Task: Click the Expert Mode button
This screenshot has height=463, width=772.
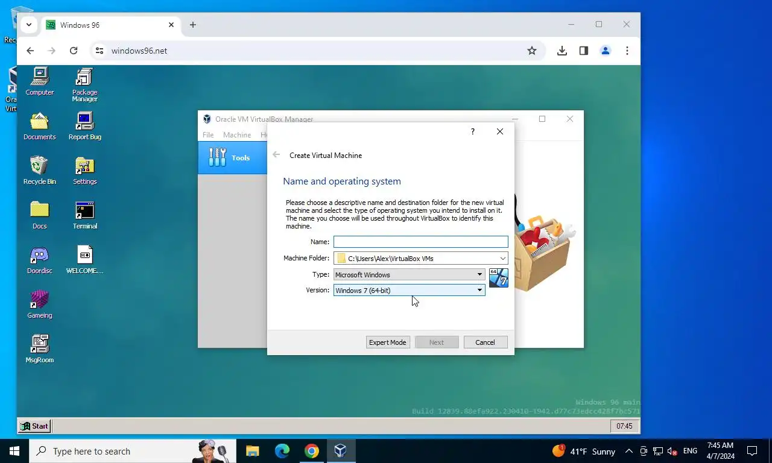Action: click(388, 342)
